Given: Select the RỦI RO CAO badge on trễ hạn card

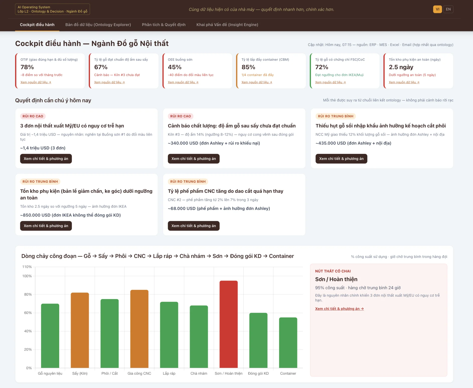Looking at the screenshot, I should [x=33, y=116].
